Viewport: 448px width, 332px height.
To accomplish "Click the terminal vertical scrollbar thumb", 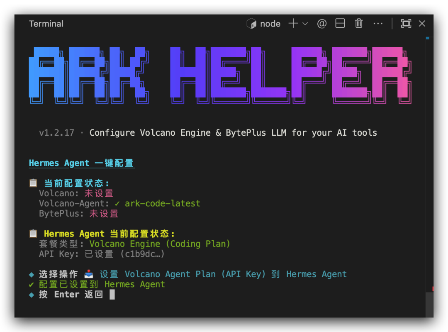I will pos(429,304).
